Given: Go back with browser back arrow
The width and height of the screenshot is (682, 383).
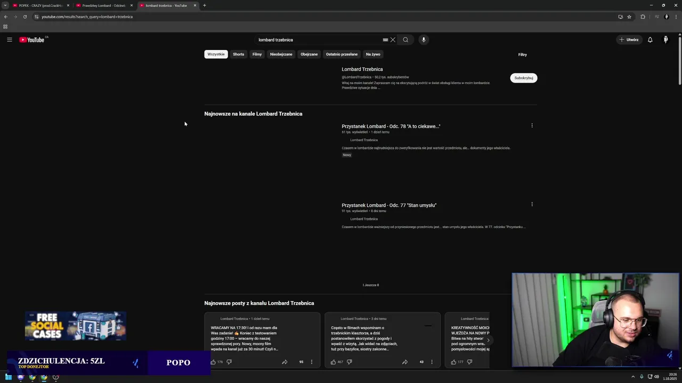Looking at the screenshot, I should click(x=6, y=16).
